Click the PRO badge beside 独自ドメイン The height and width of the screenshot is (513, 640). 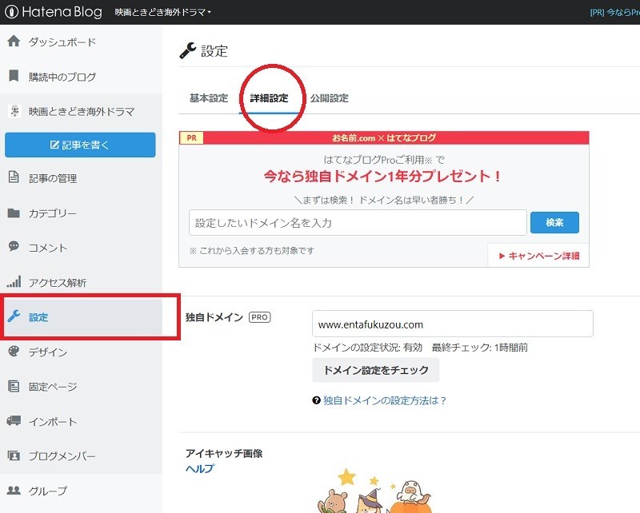click(259, 317)
